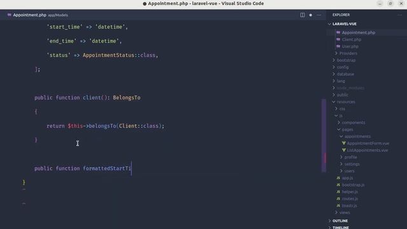
Task: Collapse the LARAVEL-VUE root folder
Action: click(329, 24)
